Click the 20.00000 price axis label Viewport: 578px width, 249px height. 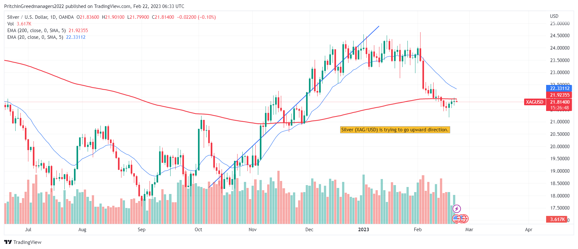coord(560,147)
